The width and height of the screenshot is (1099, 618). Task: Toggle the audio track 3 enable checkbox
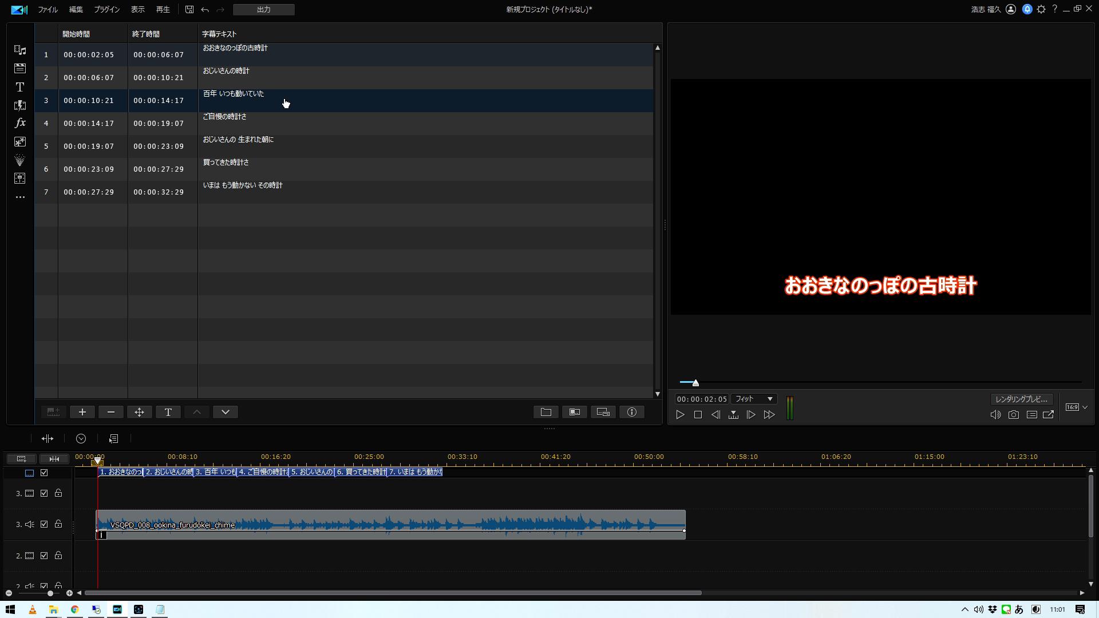point(44,524)
